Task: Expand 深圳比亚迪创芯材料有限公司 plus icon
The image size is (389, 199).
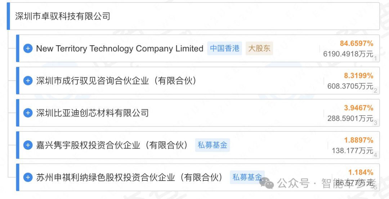Action: click(28, 113)
